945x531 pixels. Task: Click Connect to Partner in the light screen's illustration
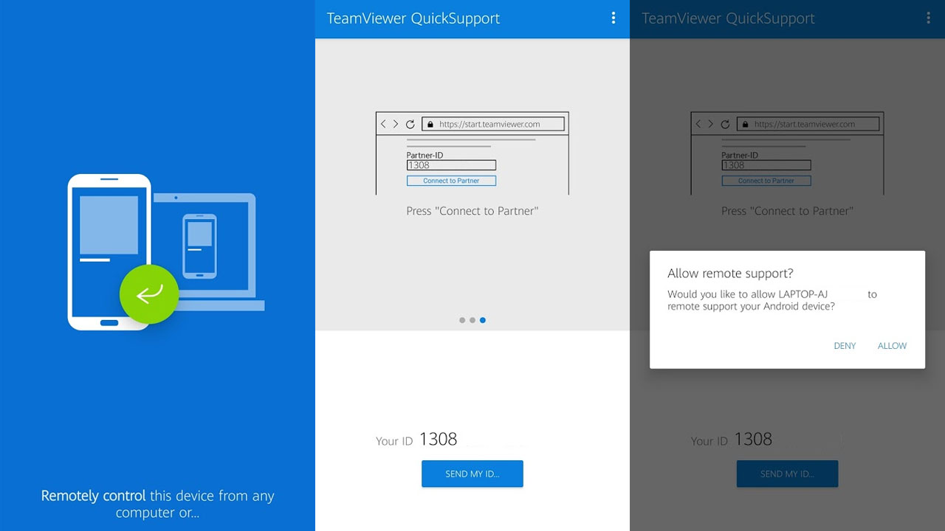coord(451,181)
